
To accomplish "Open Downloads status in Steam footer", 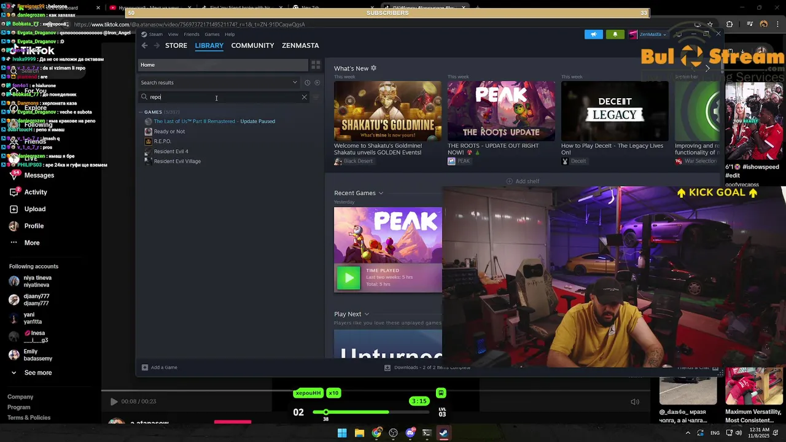I will [x=427, y=367].
